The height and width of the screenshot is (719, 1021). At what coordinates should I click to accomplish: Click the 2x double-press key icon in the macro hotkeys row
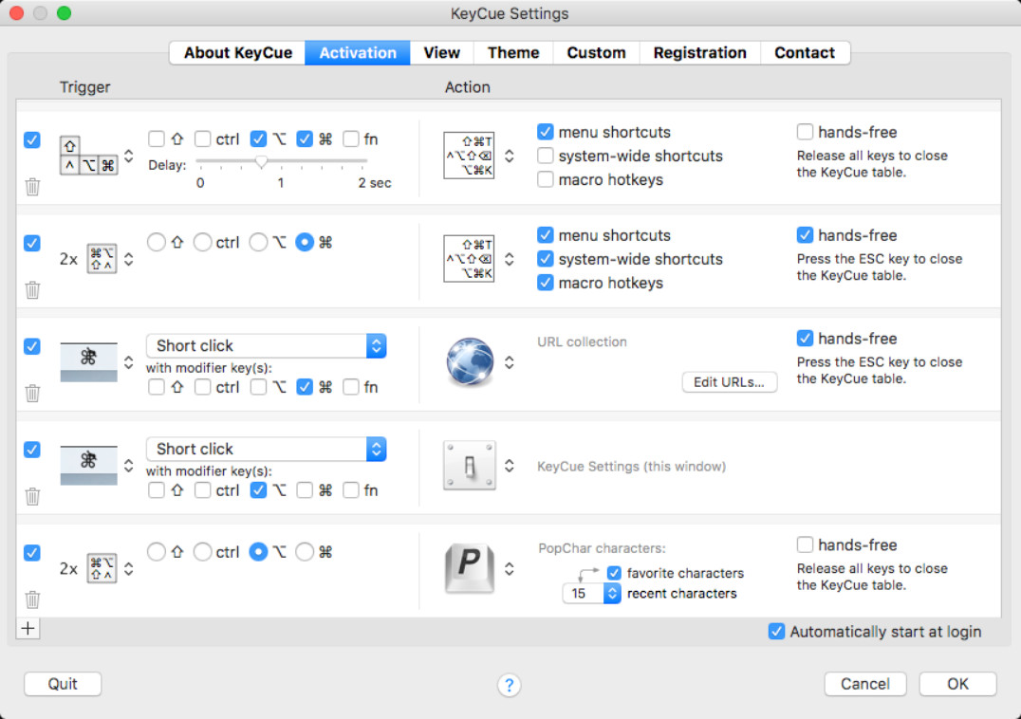click(102, 259)
